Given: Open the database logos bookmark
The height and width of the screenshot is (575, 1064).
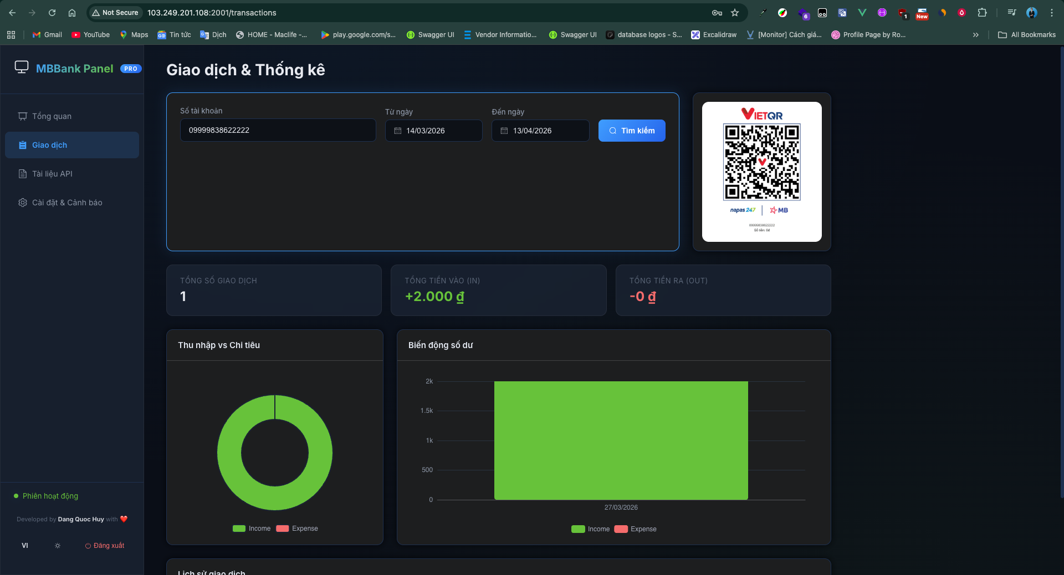Looking at the screenshot, I should click(644, 35).
